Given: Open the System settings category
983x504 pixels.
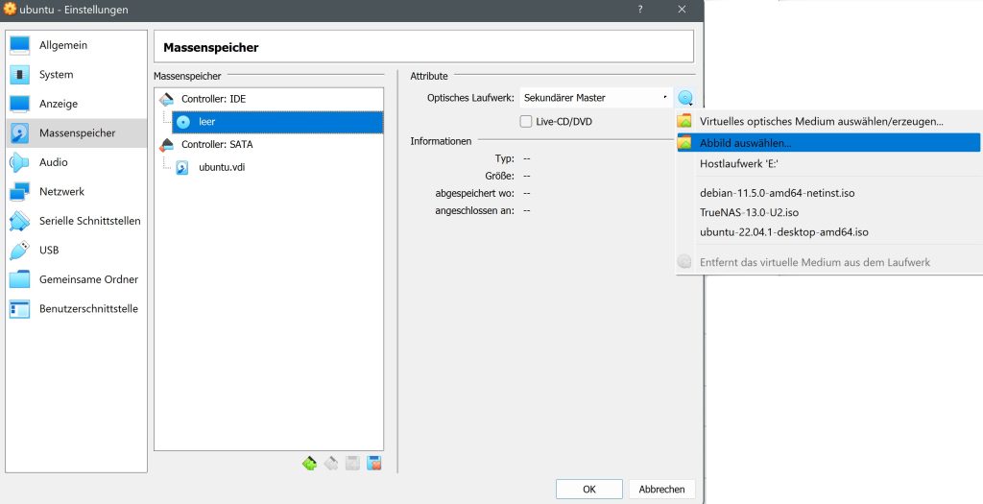Looking at the screenshot, I should tap(77, 75).
